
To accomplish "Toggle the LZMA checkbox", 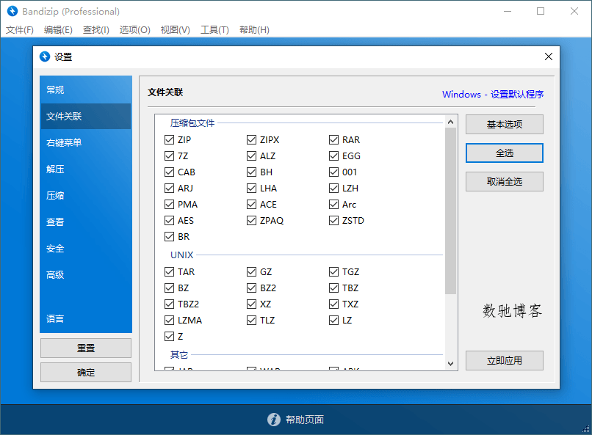I will (x=169, y=320).
